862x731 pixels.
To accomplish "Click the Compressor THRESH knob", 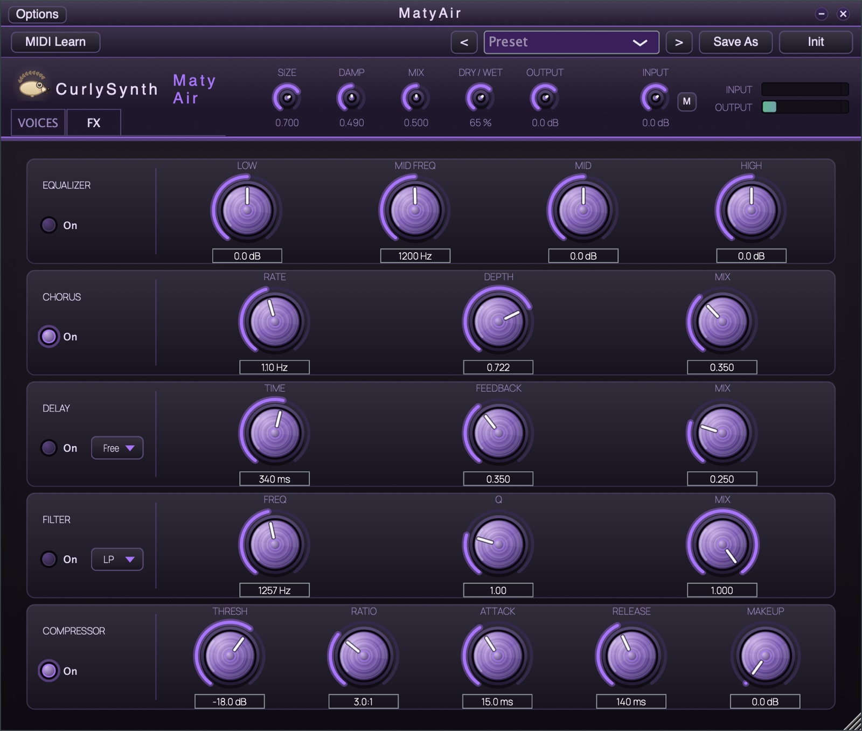I will 230,656.
